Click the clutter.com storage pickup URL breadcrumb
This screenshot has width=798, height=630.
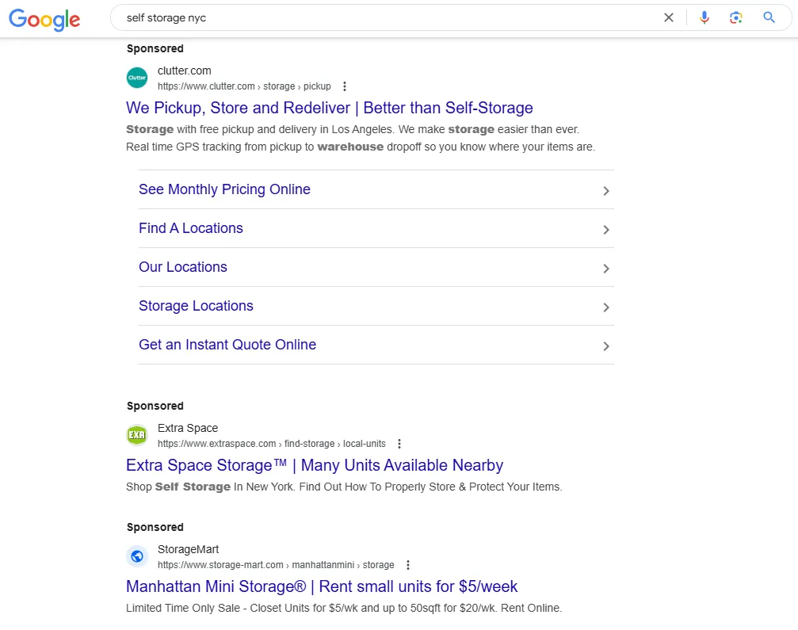244,86
